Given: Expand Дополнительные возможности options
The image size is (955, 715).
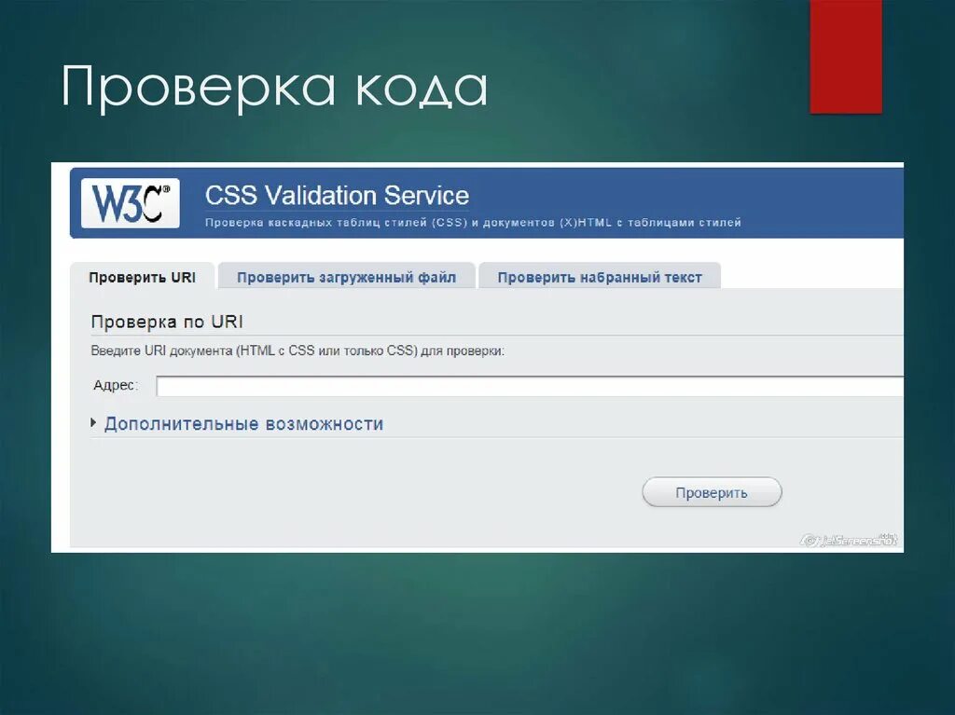Looking at the screenshot, I should 244,422.
